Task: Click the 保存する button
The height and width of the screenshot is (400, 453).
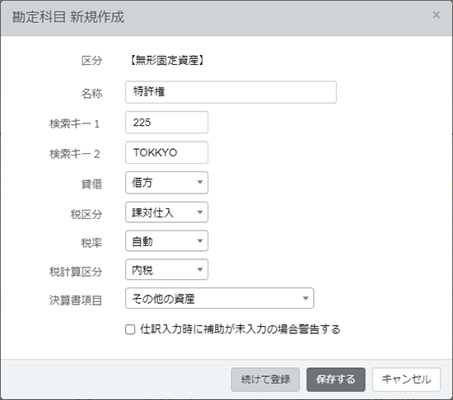Action: coord(336,379)
